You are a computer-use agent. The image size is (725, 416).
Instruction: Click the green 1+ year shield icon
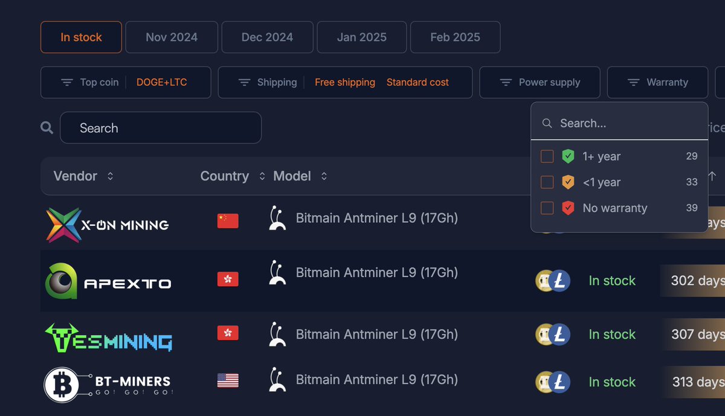(x=567, y=156)
